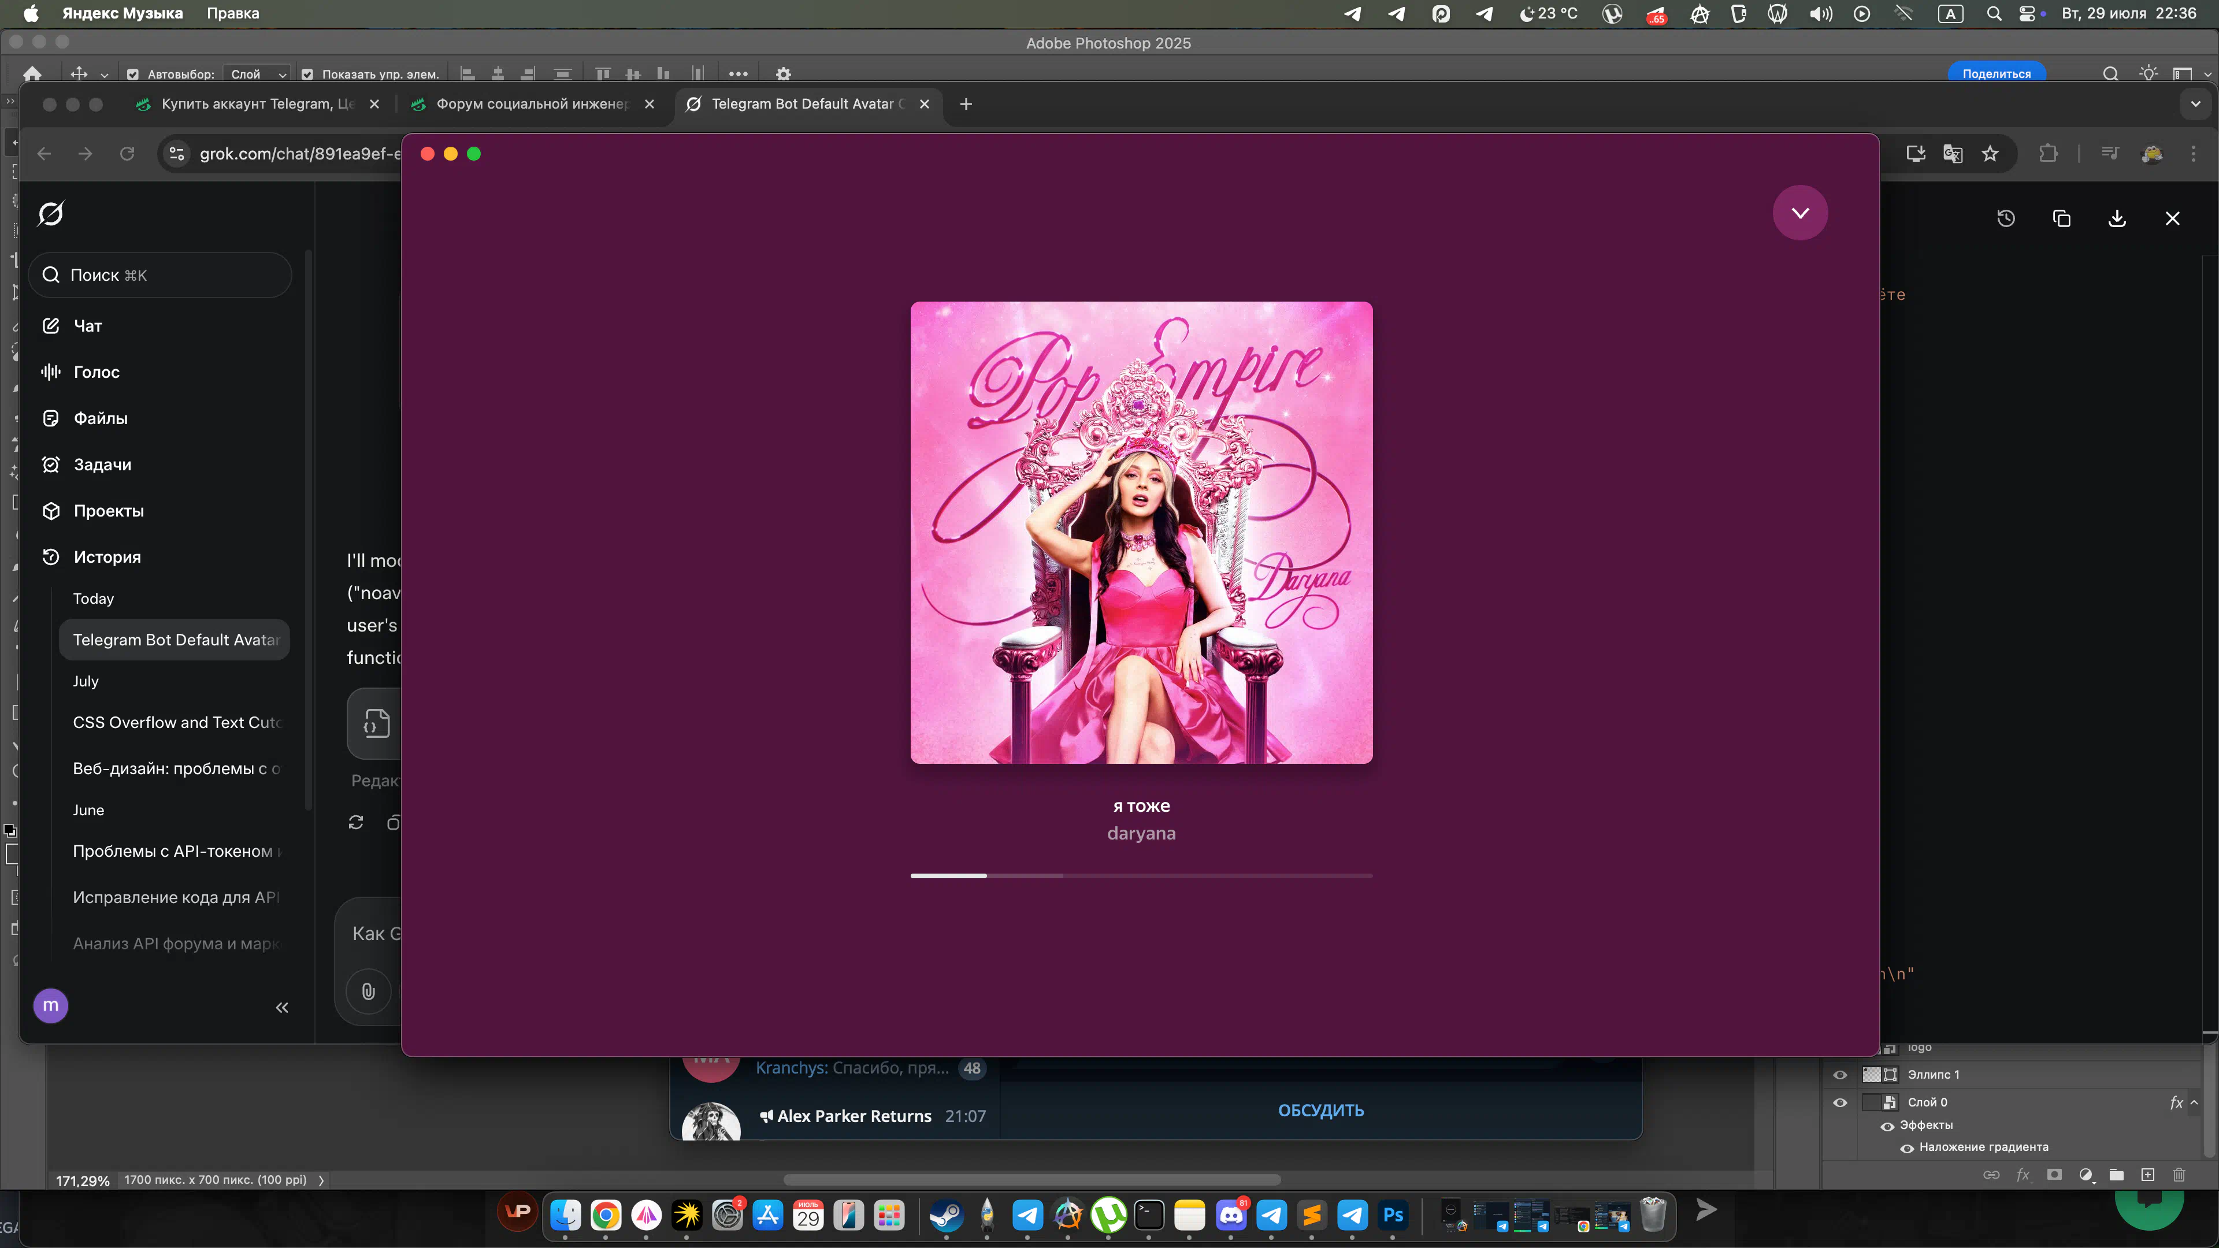
Task: Collapse the Grok sidebar with double chevron
Action: pos(281,1007)
